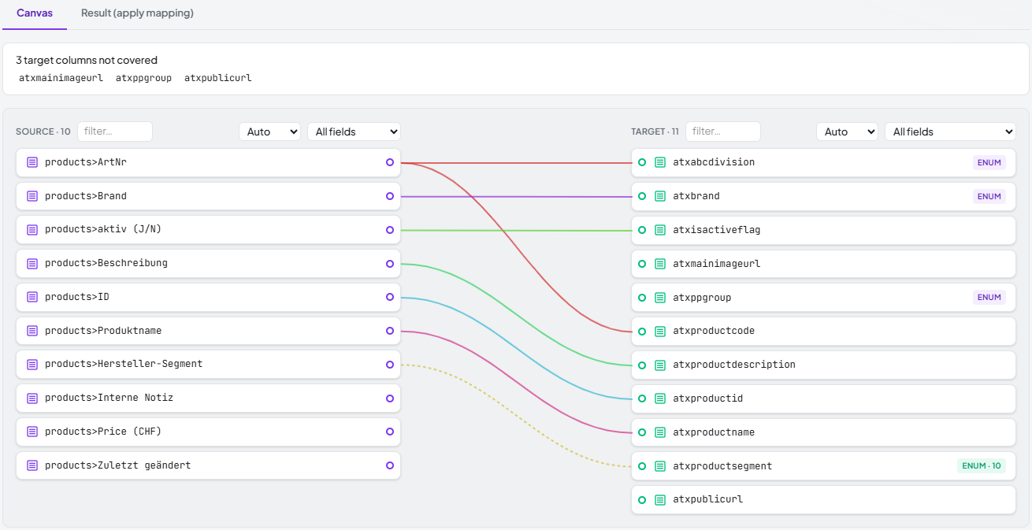The image size is (1032, 530).
Task: Click the TARGET · 11 heading
Action: click(x=655, y=132)
